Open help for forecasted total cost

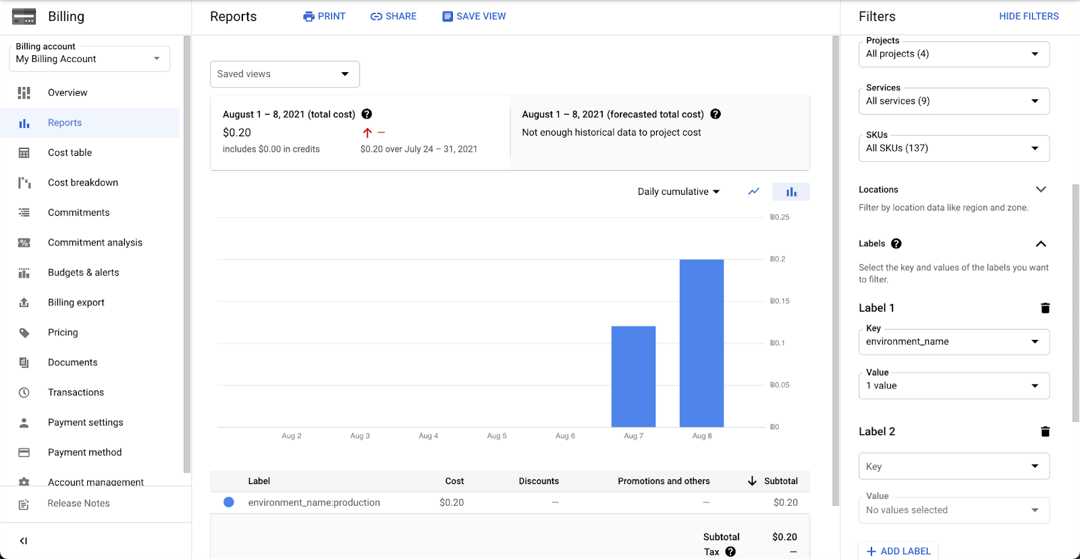coord(715,115)
